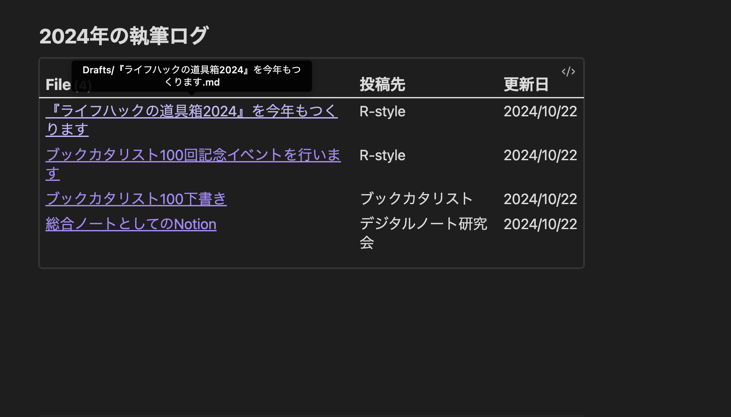Open the 総合ノートとしてのNotion note
Viewport: 731px width, 417px height.
[x=131, y=224]
